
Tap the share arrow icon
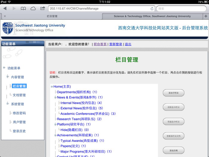(42, 8)
